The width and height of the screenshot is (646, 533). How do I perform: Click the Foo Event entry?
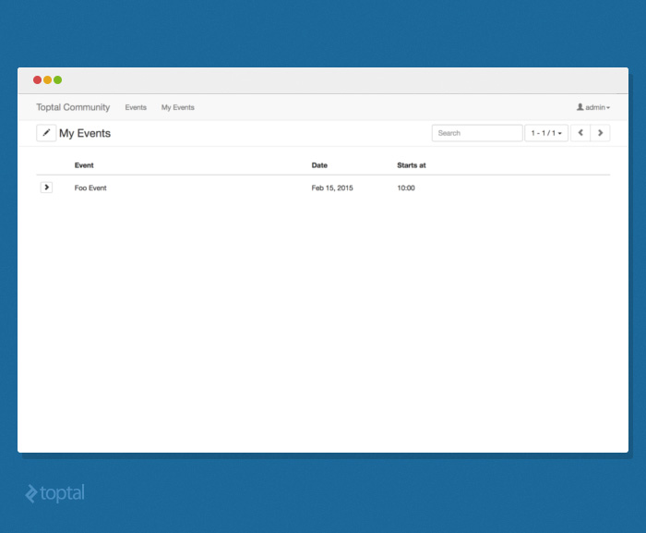[x=90, y=188]
